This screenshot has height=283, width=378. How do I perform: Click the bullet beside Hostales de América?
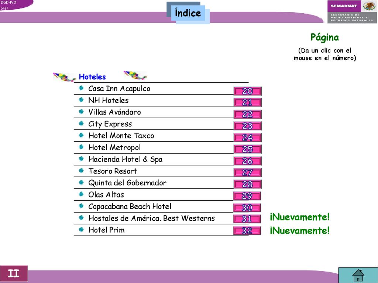81,217
